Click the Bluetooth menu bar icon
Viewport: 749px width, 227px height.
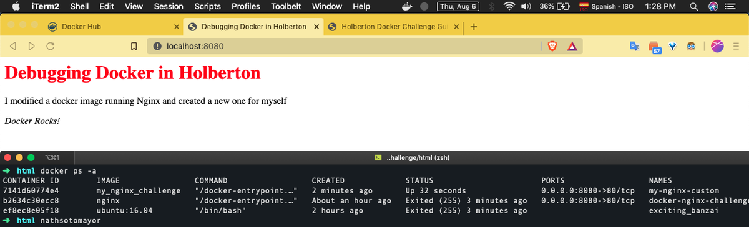click(491, 7)
